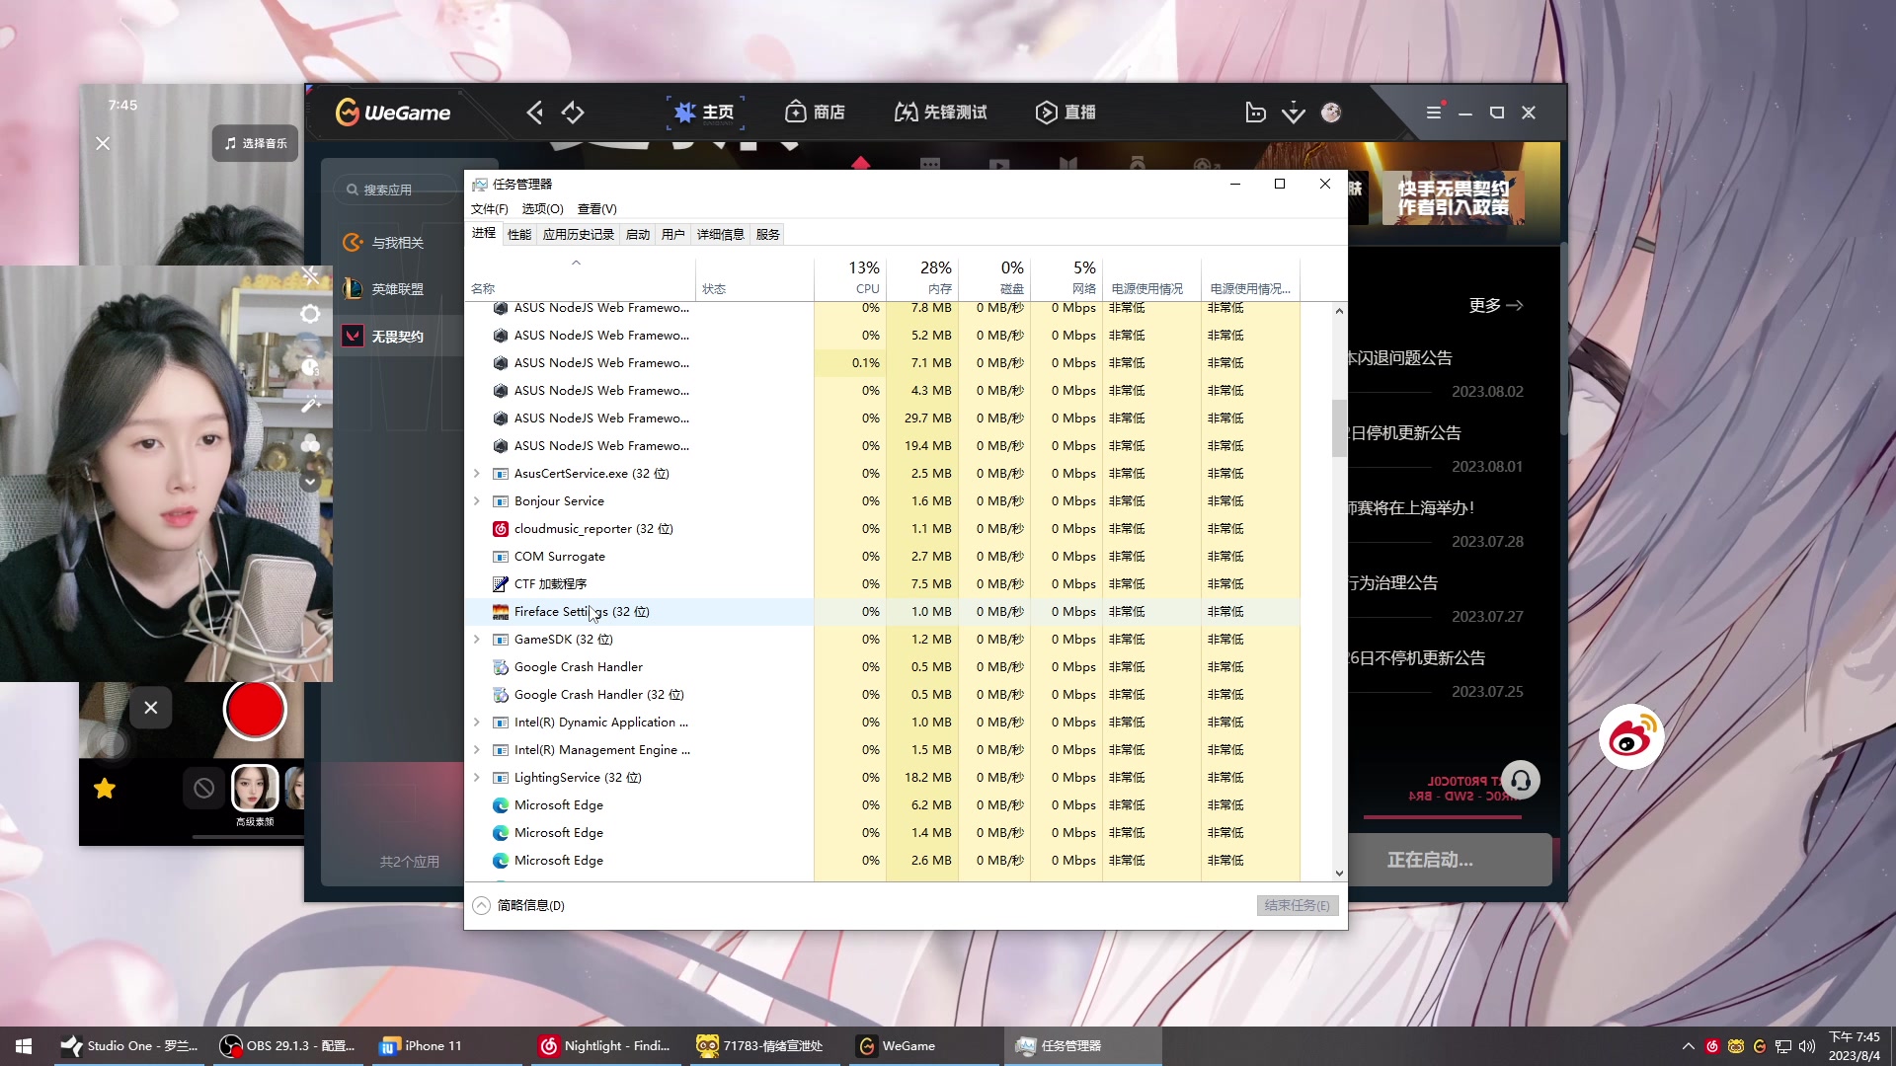The image size is (1896, 1066).
Task: Click the customer service headset icon
Action: [1521, 780]
